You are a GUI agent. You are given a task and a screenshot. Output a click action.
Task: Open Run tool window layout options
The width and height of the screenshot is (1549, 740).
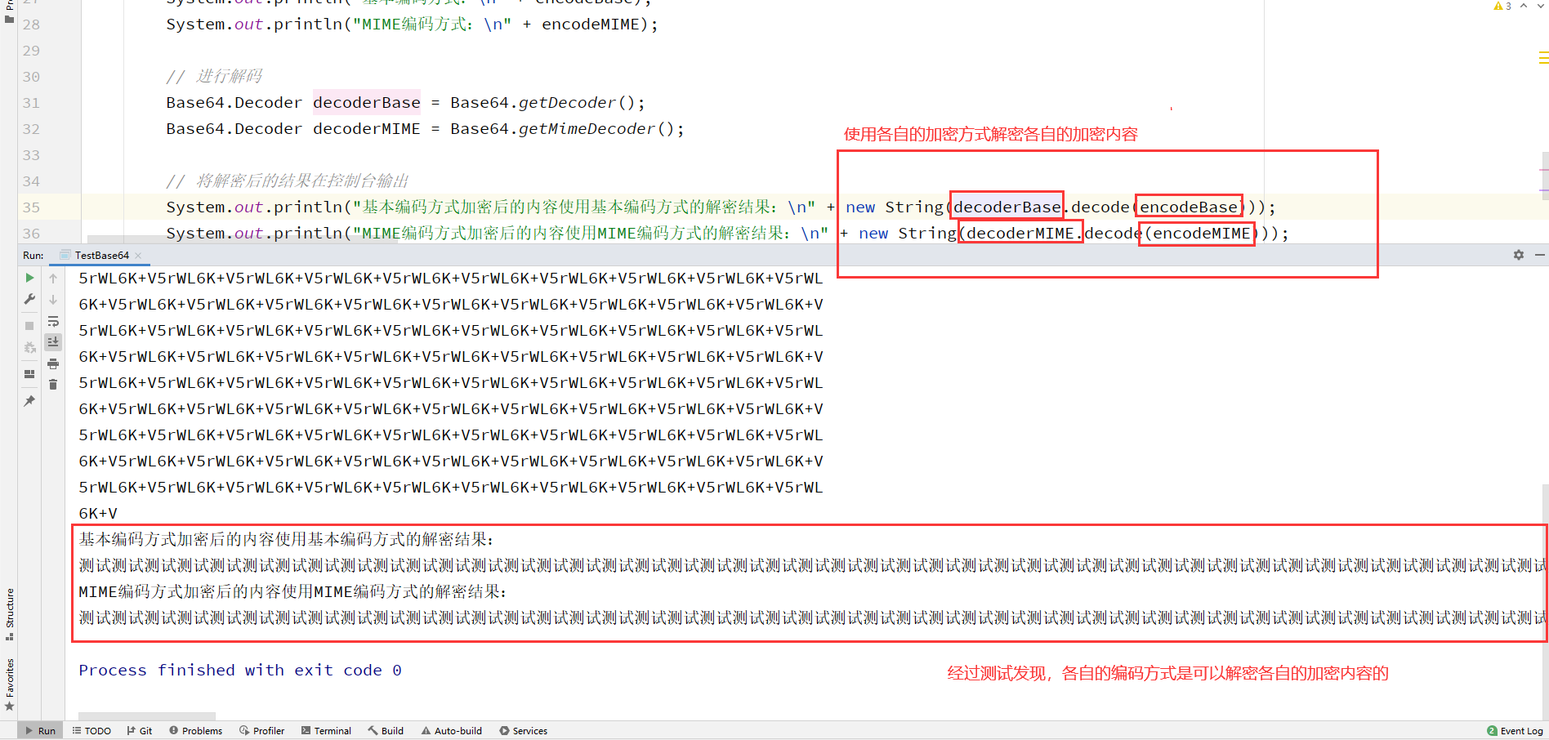[x=29, y=374]
